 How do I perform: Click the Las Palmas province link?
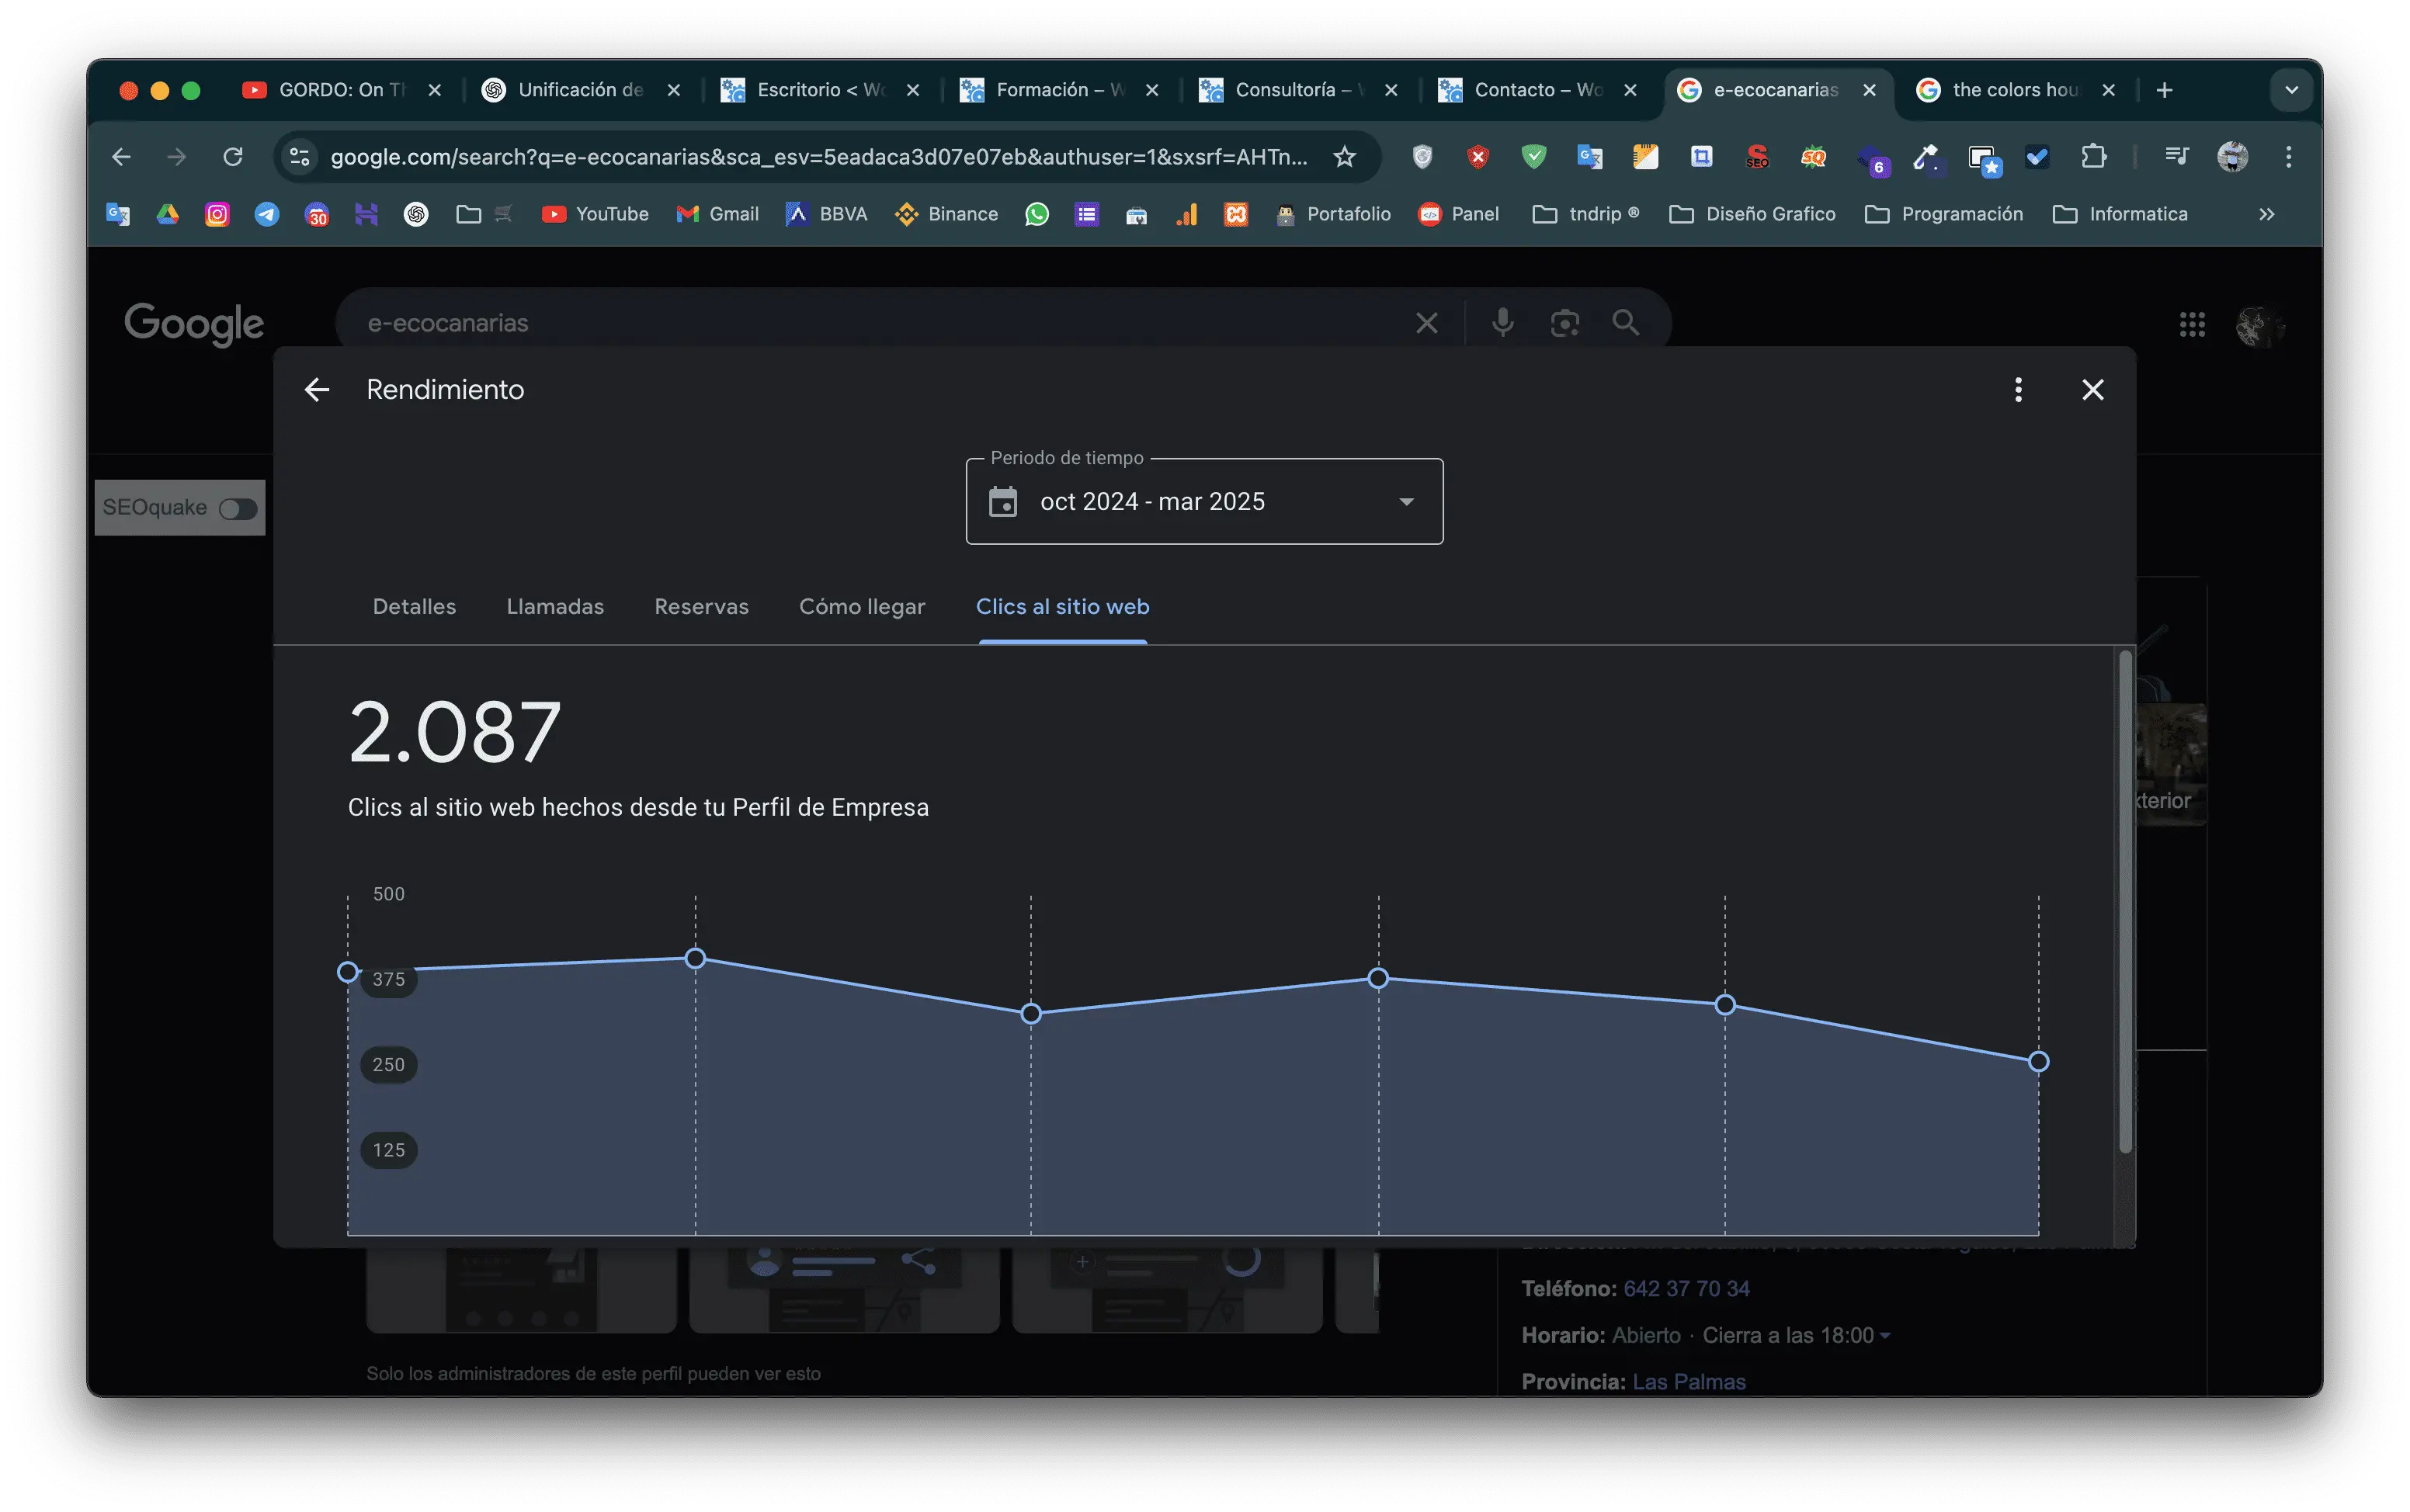coord(1689,1382)
